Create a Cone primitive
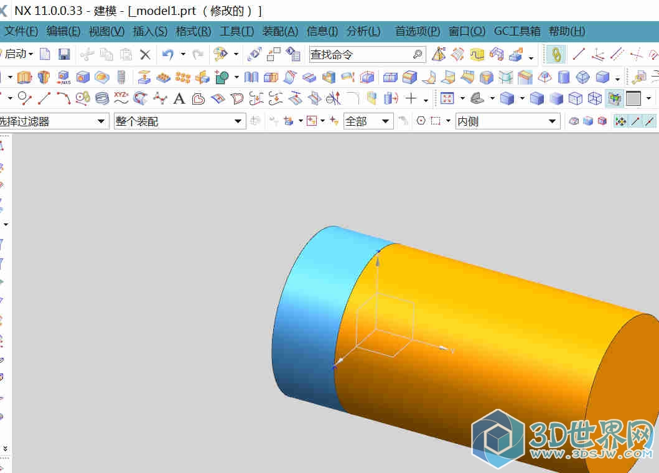 [x=545, y=77]
